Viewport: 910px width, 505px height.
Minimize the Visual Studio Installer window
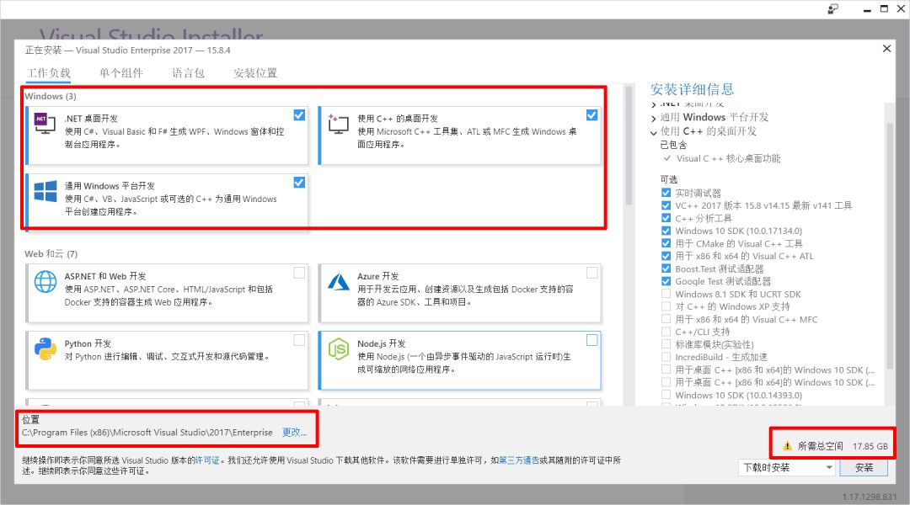point(867,8)
